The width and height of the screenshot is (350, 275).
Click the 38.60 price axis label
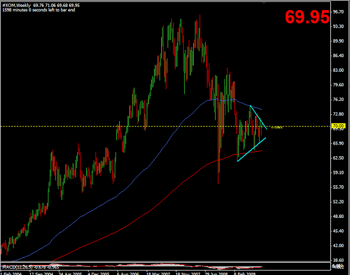coord(338,260)
